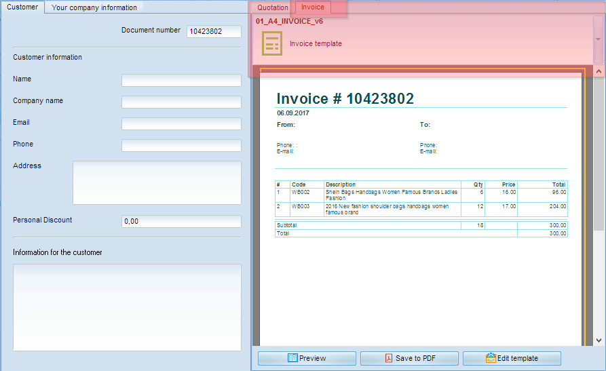Click the date 06.09.2017 in preview
The height and width of the screenshot is (371, 606).
(x=293, y=113)
